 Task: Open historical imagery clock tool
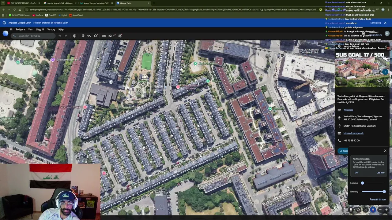74,36
